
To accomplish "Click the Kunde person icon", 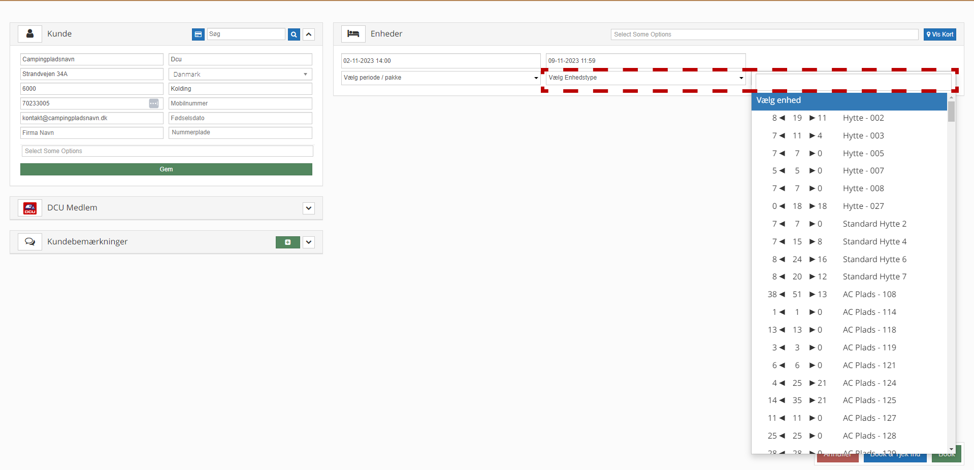I will pos(30,34).
